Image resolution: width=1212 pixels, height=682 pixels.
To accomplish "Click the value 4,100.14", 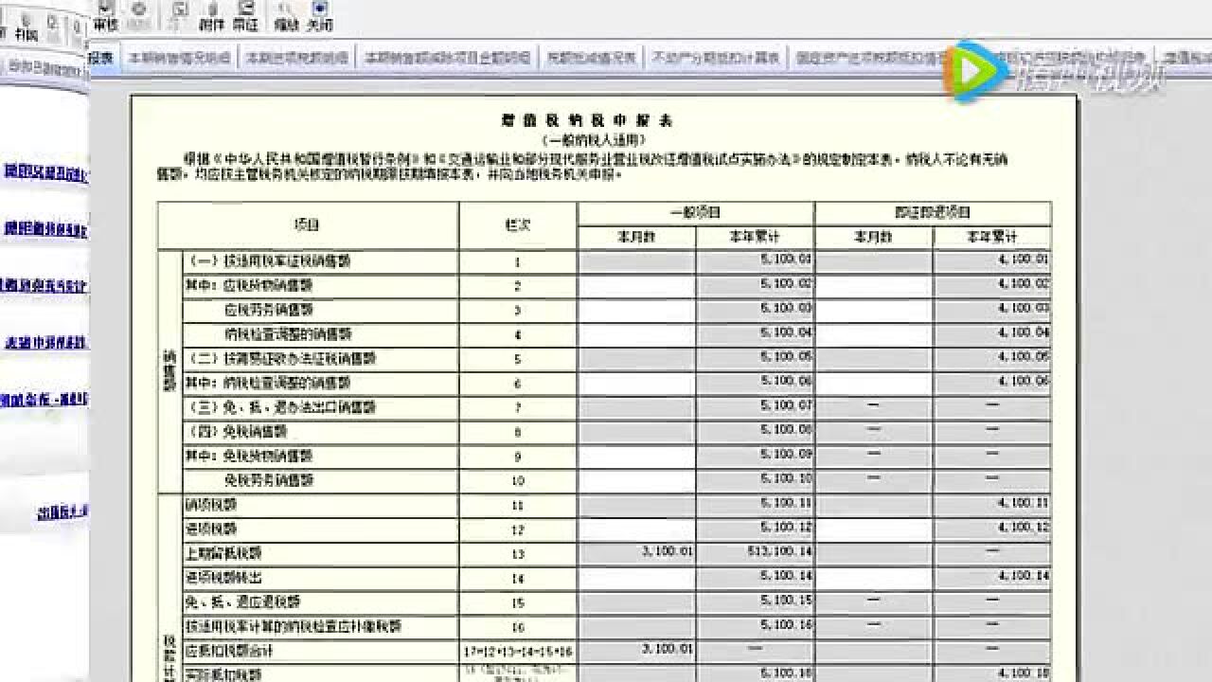I will tap(1023, 576).
